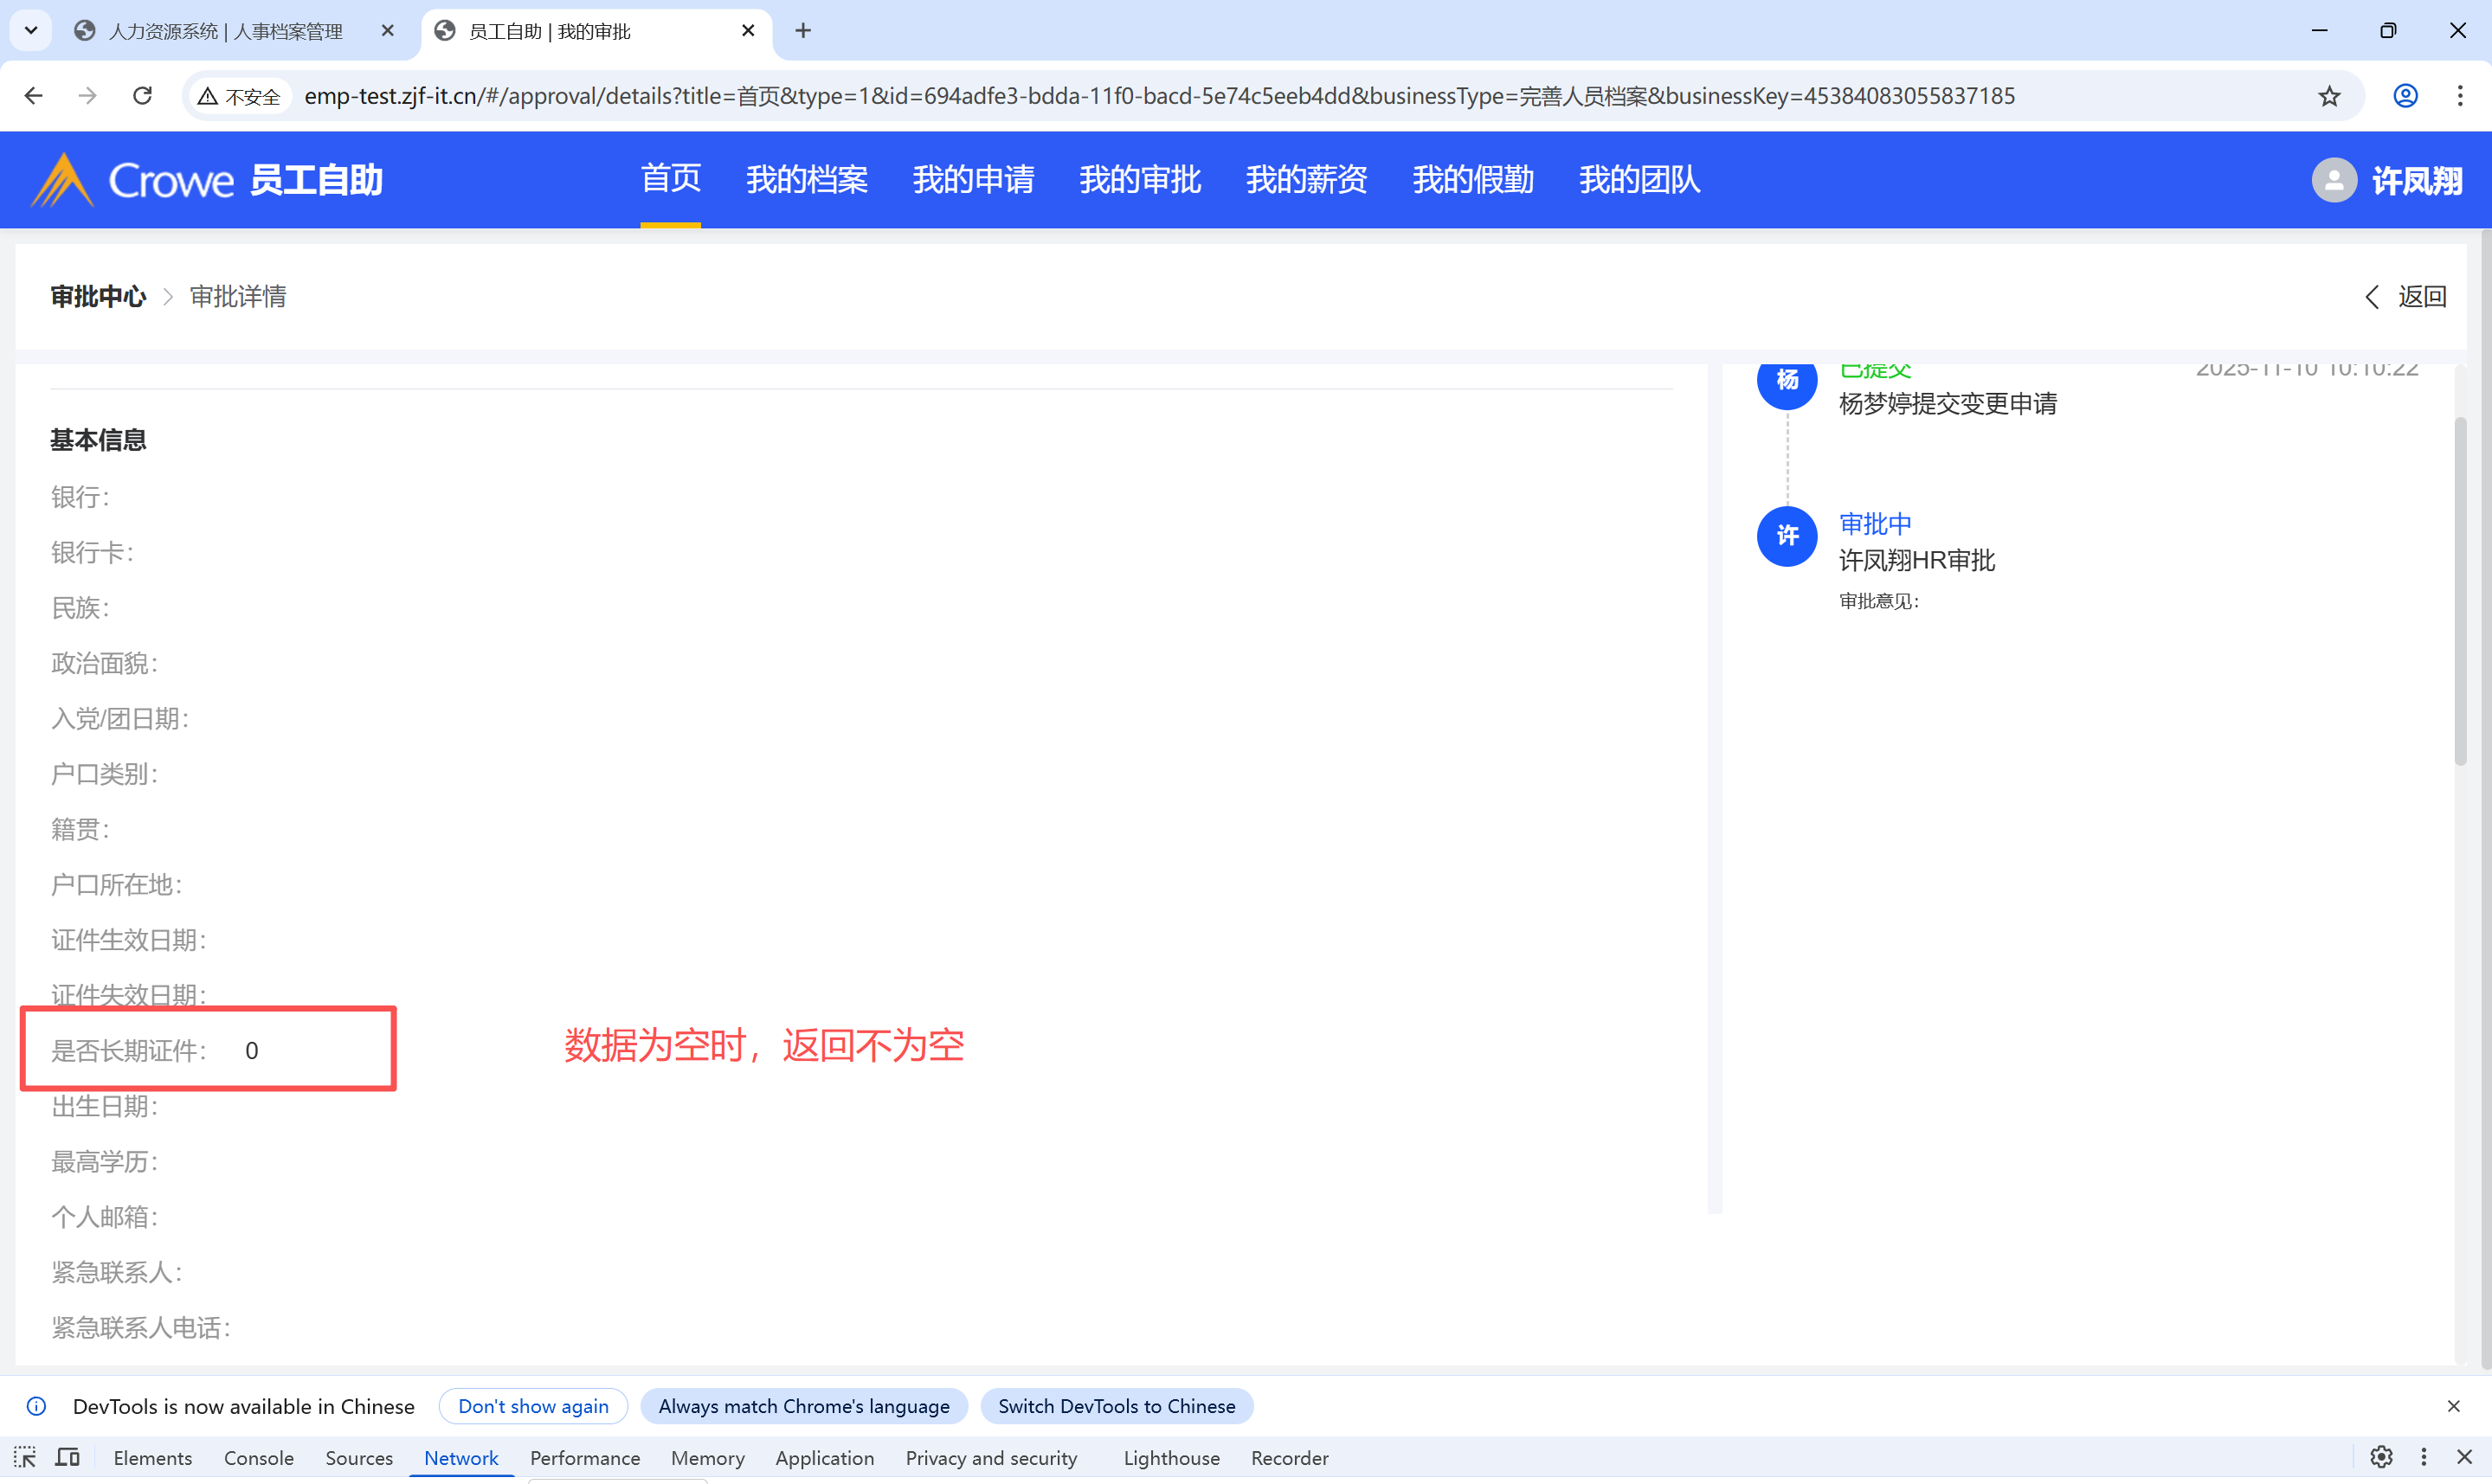Open DevTools settings gear
This screenshot has width=2492, height=1484.
coord(2381,1457)
